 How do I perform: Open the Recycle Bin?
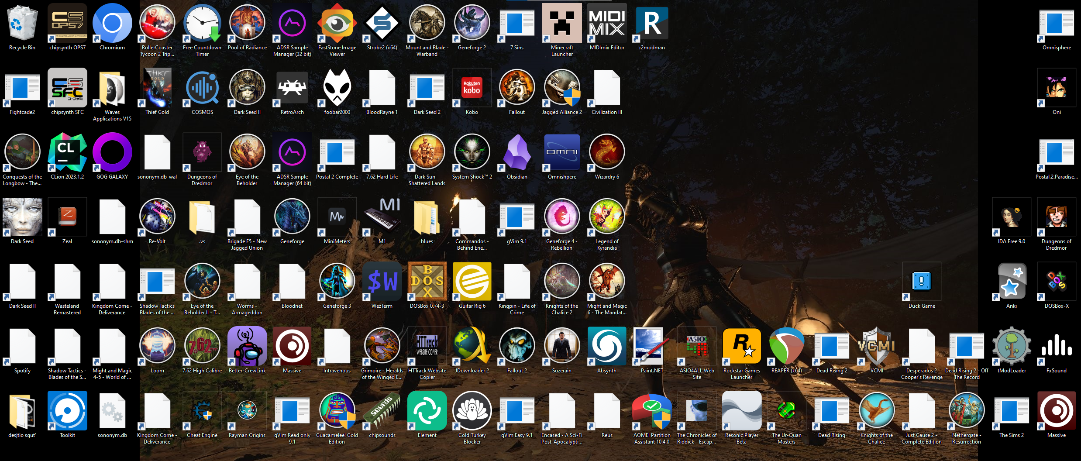pyautogui.click(x=22, y=23)
